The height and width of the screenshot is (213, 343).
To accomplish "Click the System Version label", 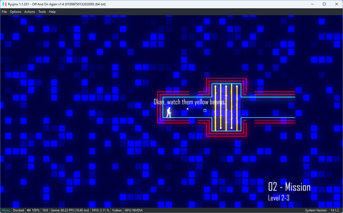I will tap(316, 210).
